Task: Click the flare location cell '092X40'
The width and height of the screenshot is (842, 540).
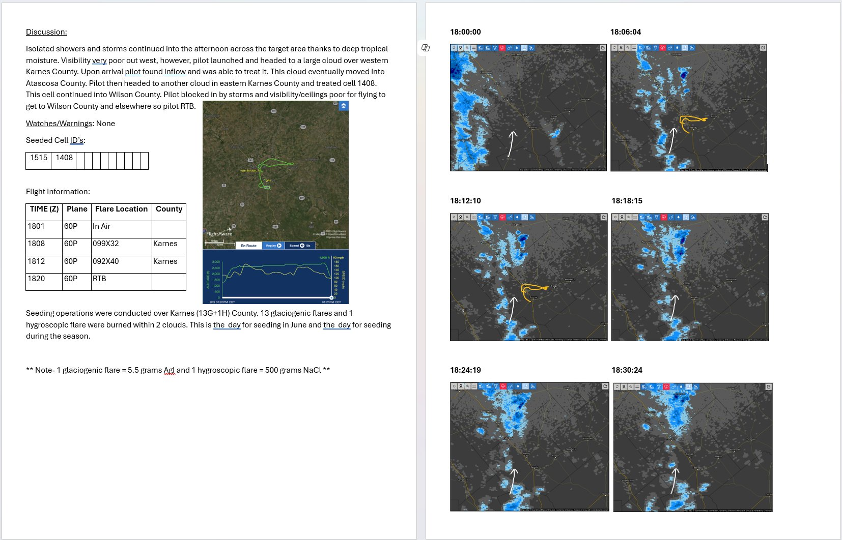Action: coord(122,264)
